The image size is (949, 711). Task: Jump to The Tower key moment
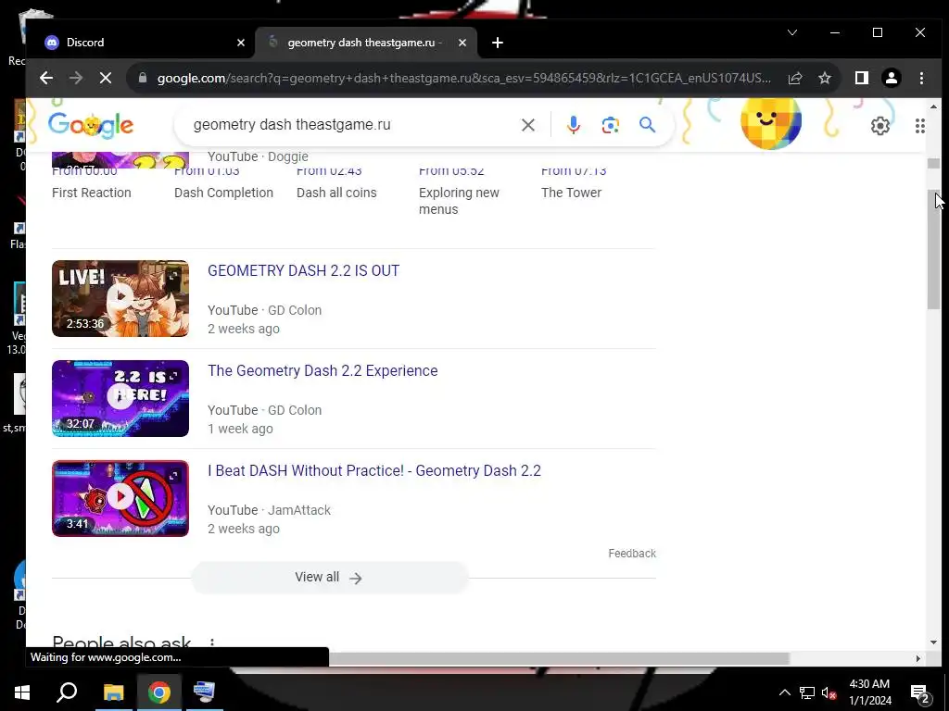click(x=571, y=193)
